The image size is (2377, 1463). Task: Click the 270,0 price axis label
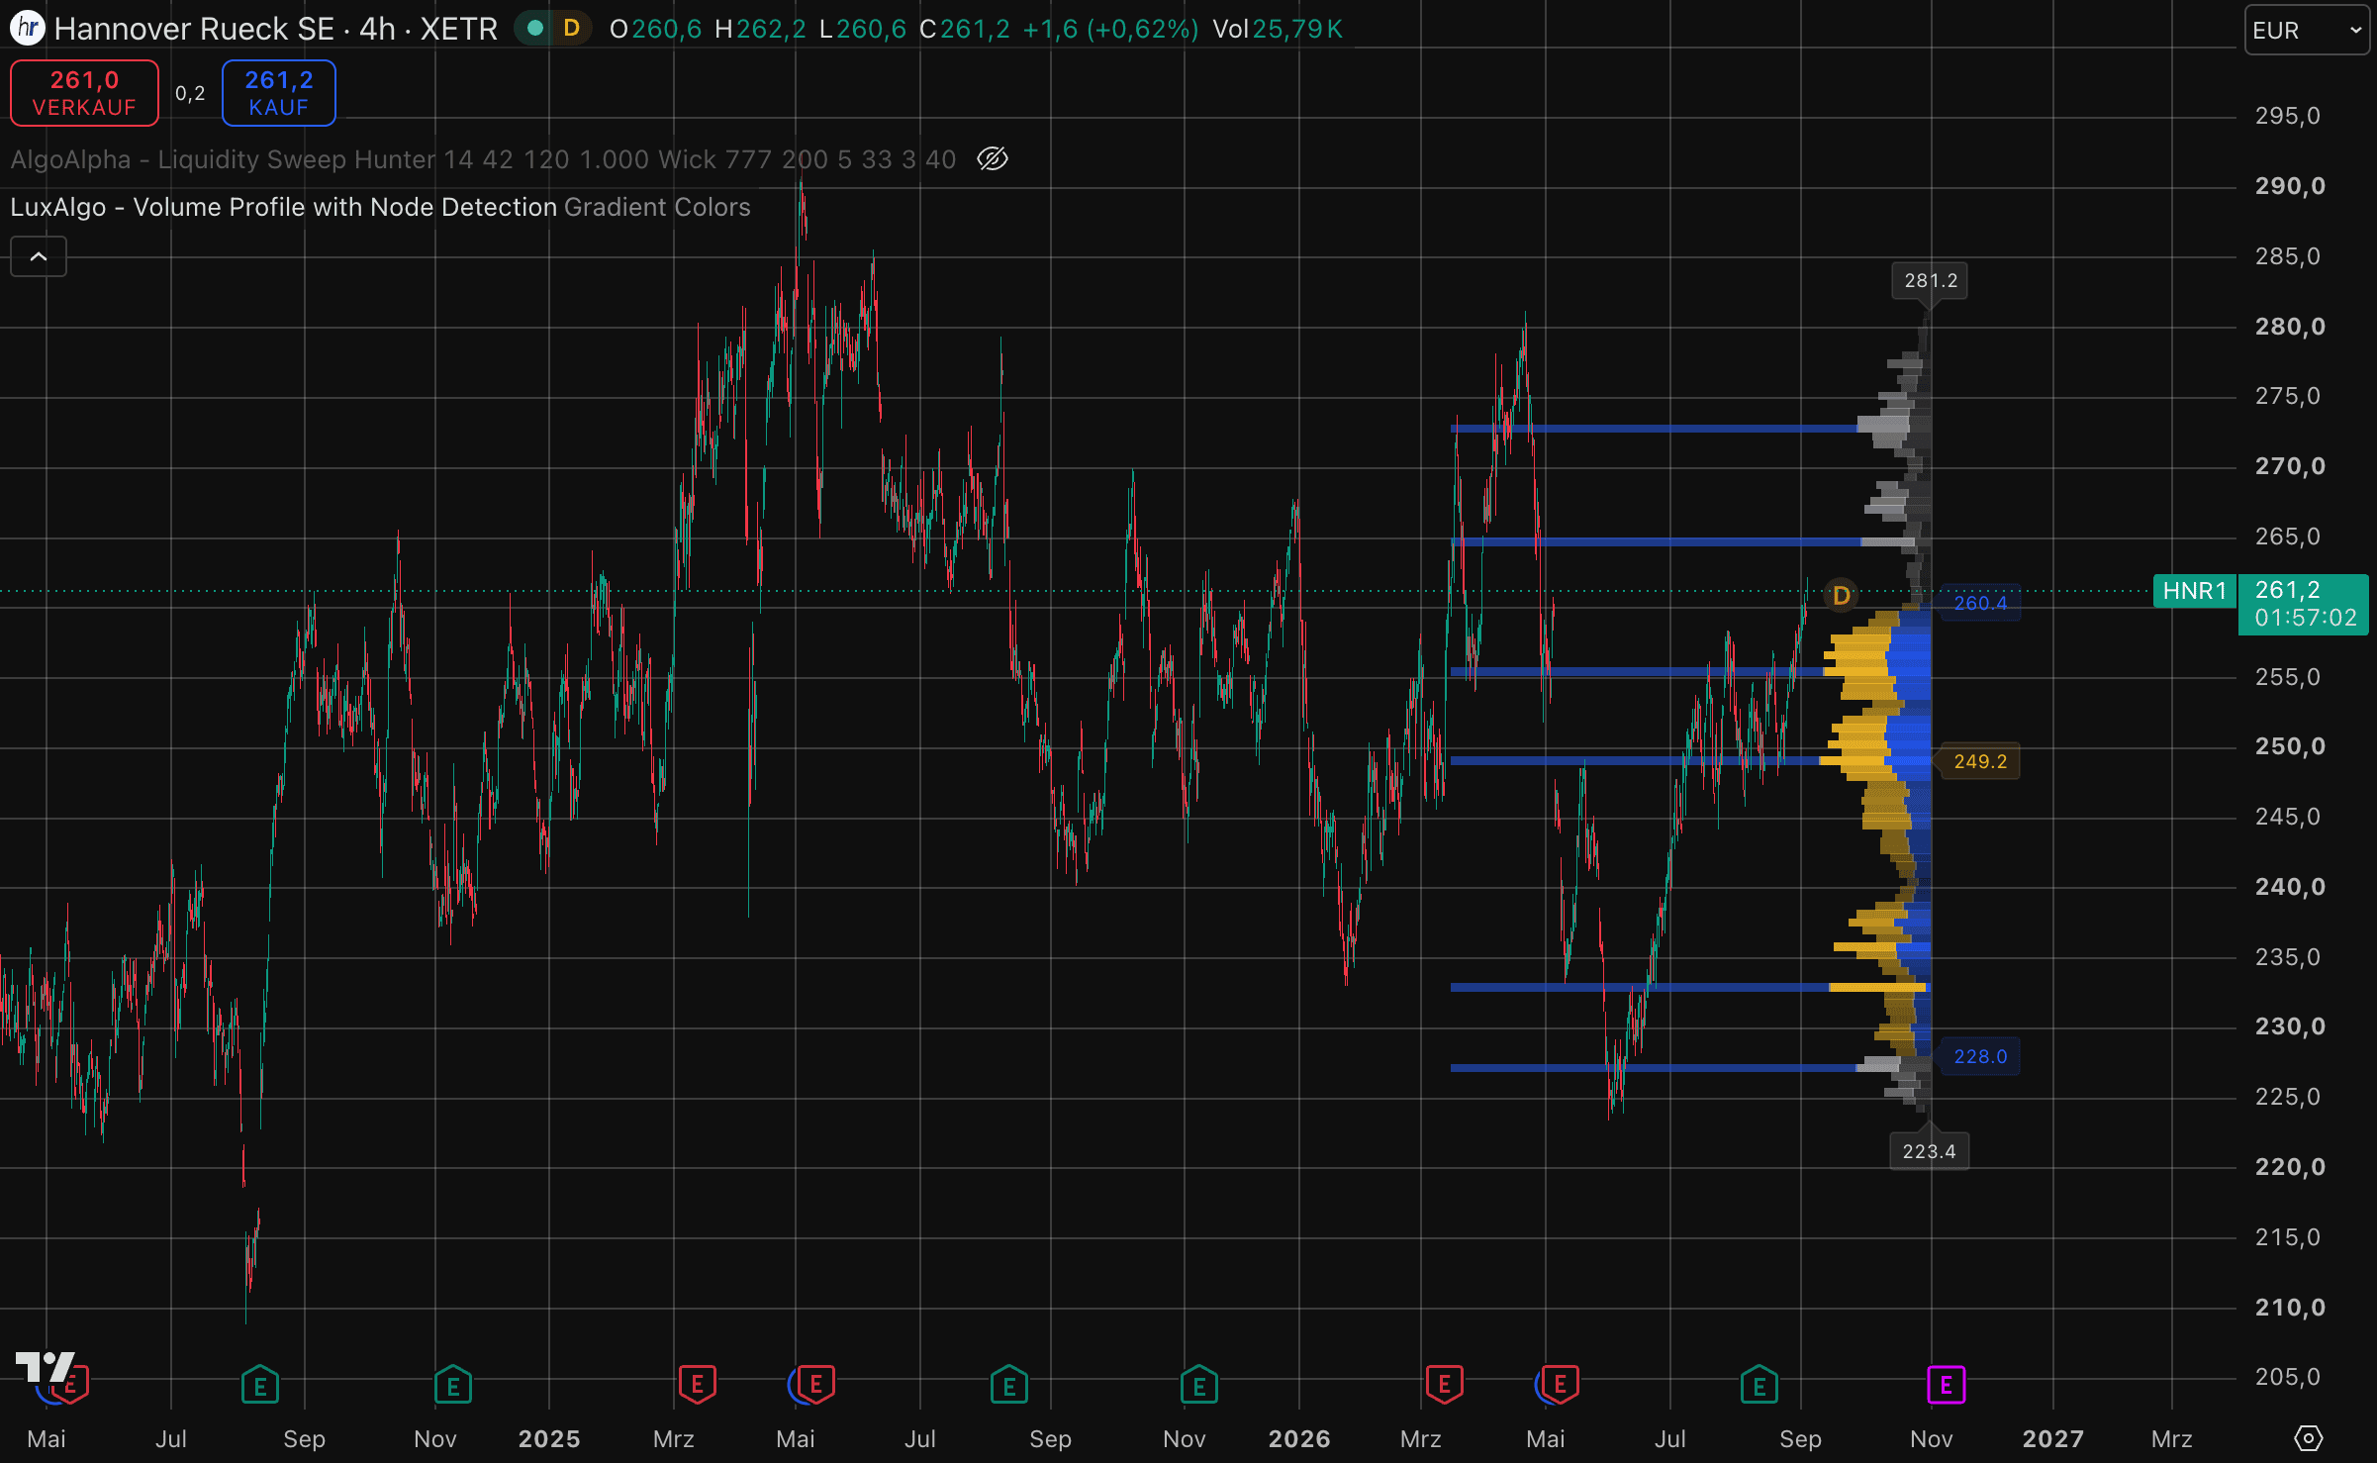(x=2290, y=466)
